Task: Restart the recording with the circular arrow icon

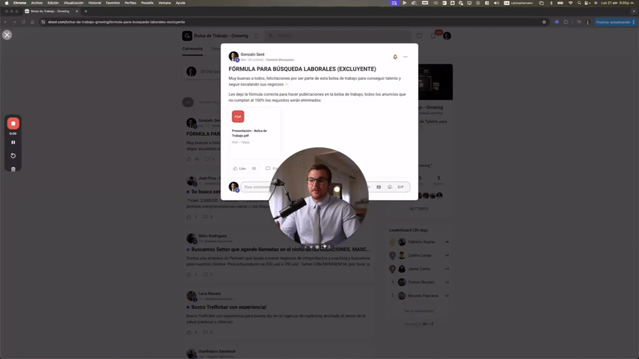Action: point(13,156)
